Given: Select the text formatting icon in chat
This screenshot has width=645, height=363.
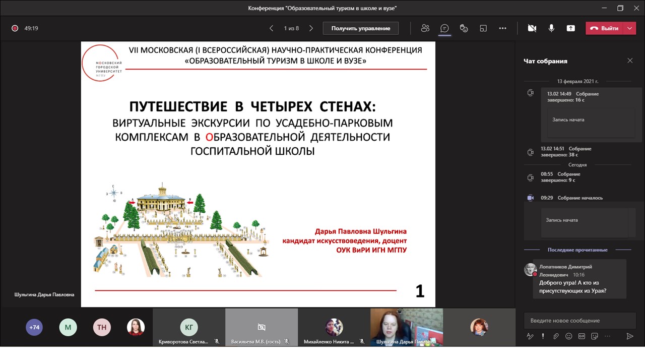Looking at the screenshot, I should pyautogui.click(x=530, y=336).
